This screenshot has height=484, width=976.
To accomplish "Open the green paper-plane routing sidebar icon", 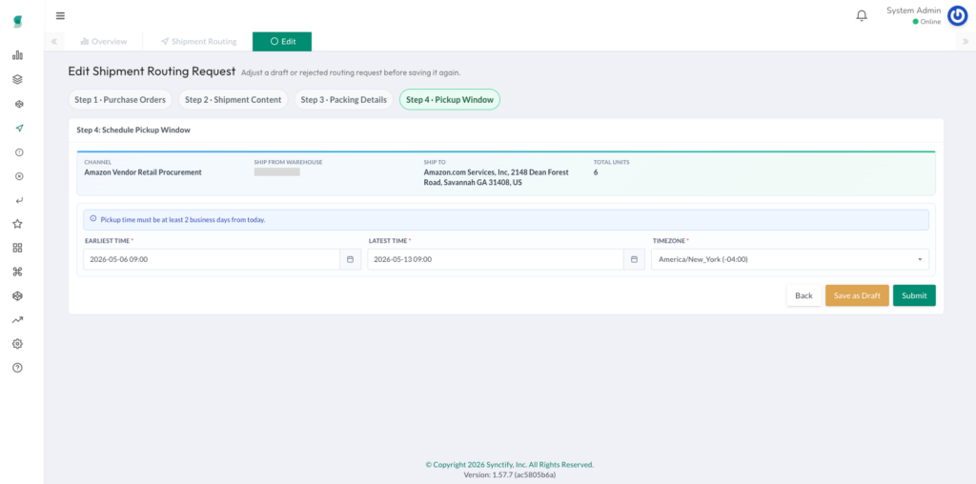I will 19,129.
